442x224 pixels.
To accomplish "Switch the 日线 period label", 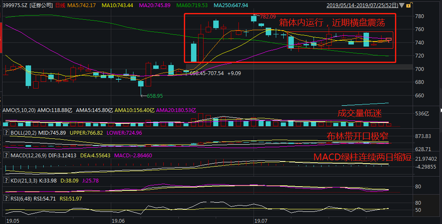I will [60, 5].
